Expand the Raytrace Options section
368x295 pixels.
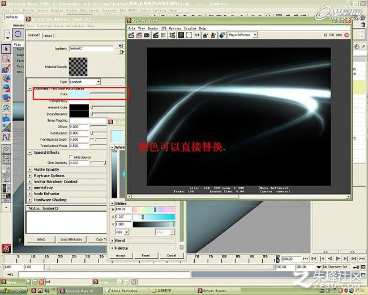click(30, 175)
